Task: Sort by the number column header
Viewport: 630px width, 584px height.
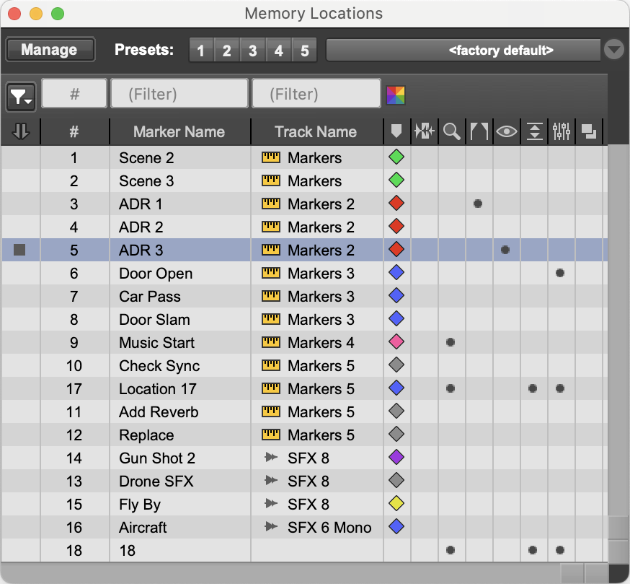Action: [74, 131]
